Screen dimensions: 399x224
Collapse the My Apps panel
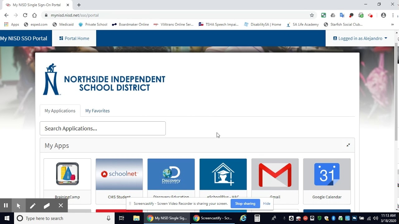pyautogui.click(x=348, y=145)
